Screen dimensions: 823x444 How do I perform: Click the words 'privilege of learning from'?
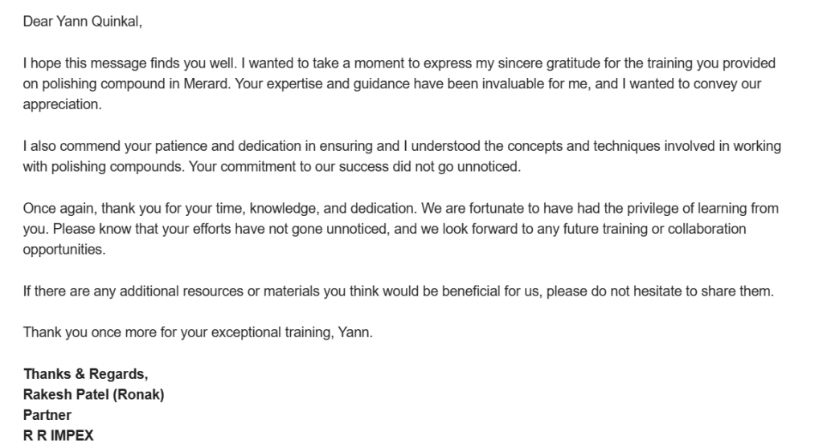point(700,208)
